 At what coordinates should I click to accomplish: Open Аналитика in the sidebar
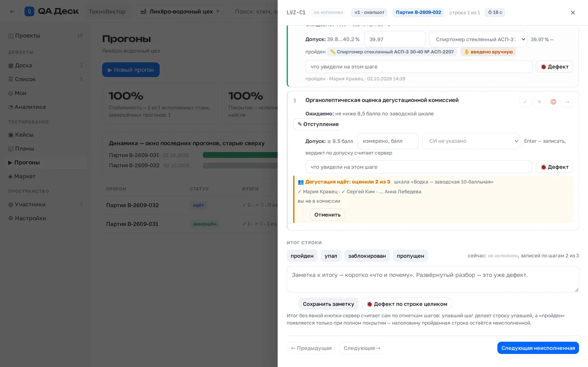click(x=45, y=107)
